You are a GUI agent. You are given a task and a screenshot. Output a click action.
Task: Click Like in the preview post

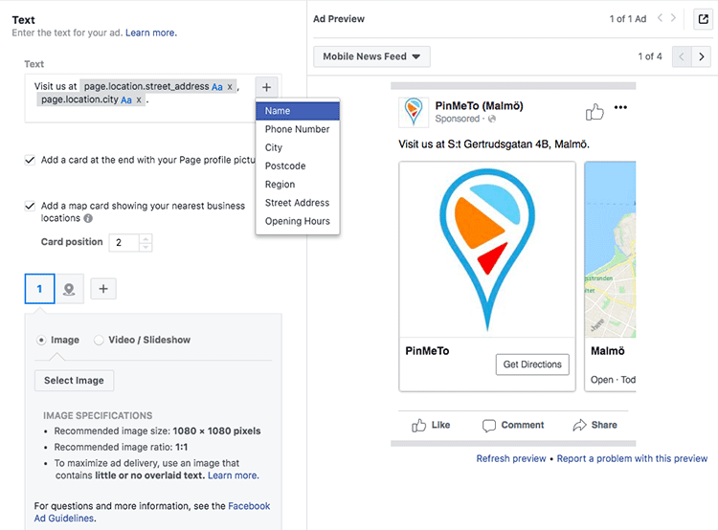tap(431, 425)
